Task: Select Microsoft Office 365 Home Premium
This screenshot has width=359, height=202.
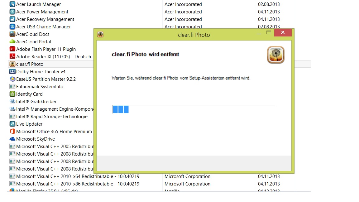Action: [54, 132]
